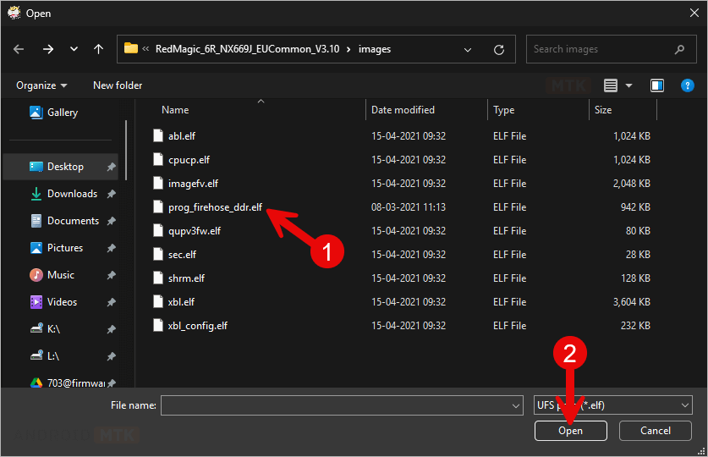Click the Cancel button
The height and width of the screenshot is (457, 708).
(655, 431)
